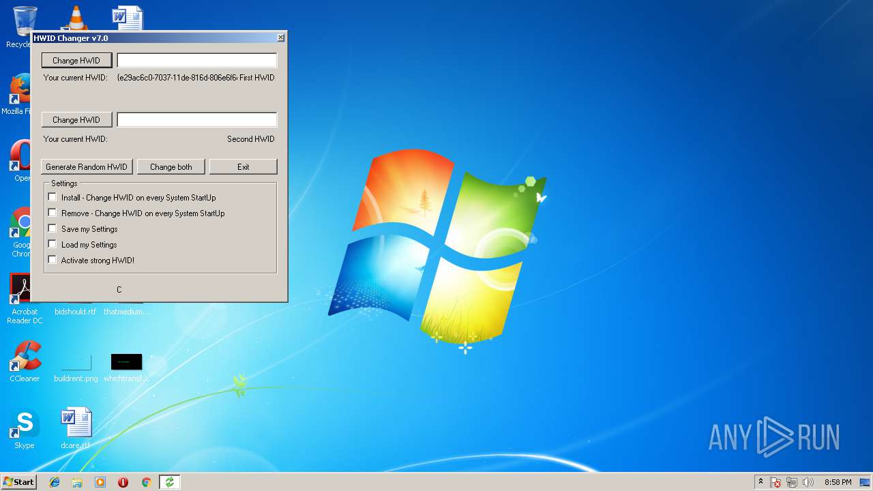The width and height of the screenshot is (873, 491).
Task: Select the bidshould.rtf file label
Action: tap(75, 312)
